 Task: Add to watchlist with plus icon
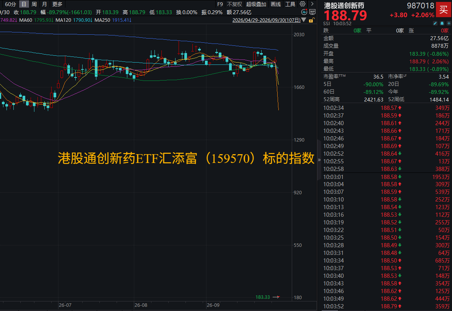point(449,23)
